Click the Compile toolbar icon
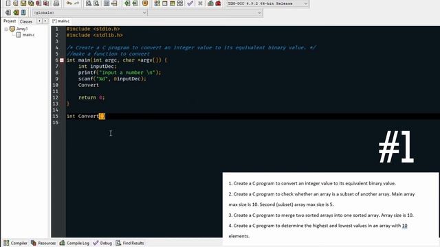Viewport: 440px width, 247px height. point(157,3)
